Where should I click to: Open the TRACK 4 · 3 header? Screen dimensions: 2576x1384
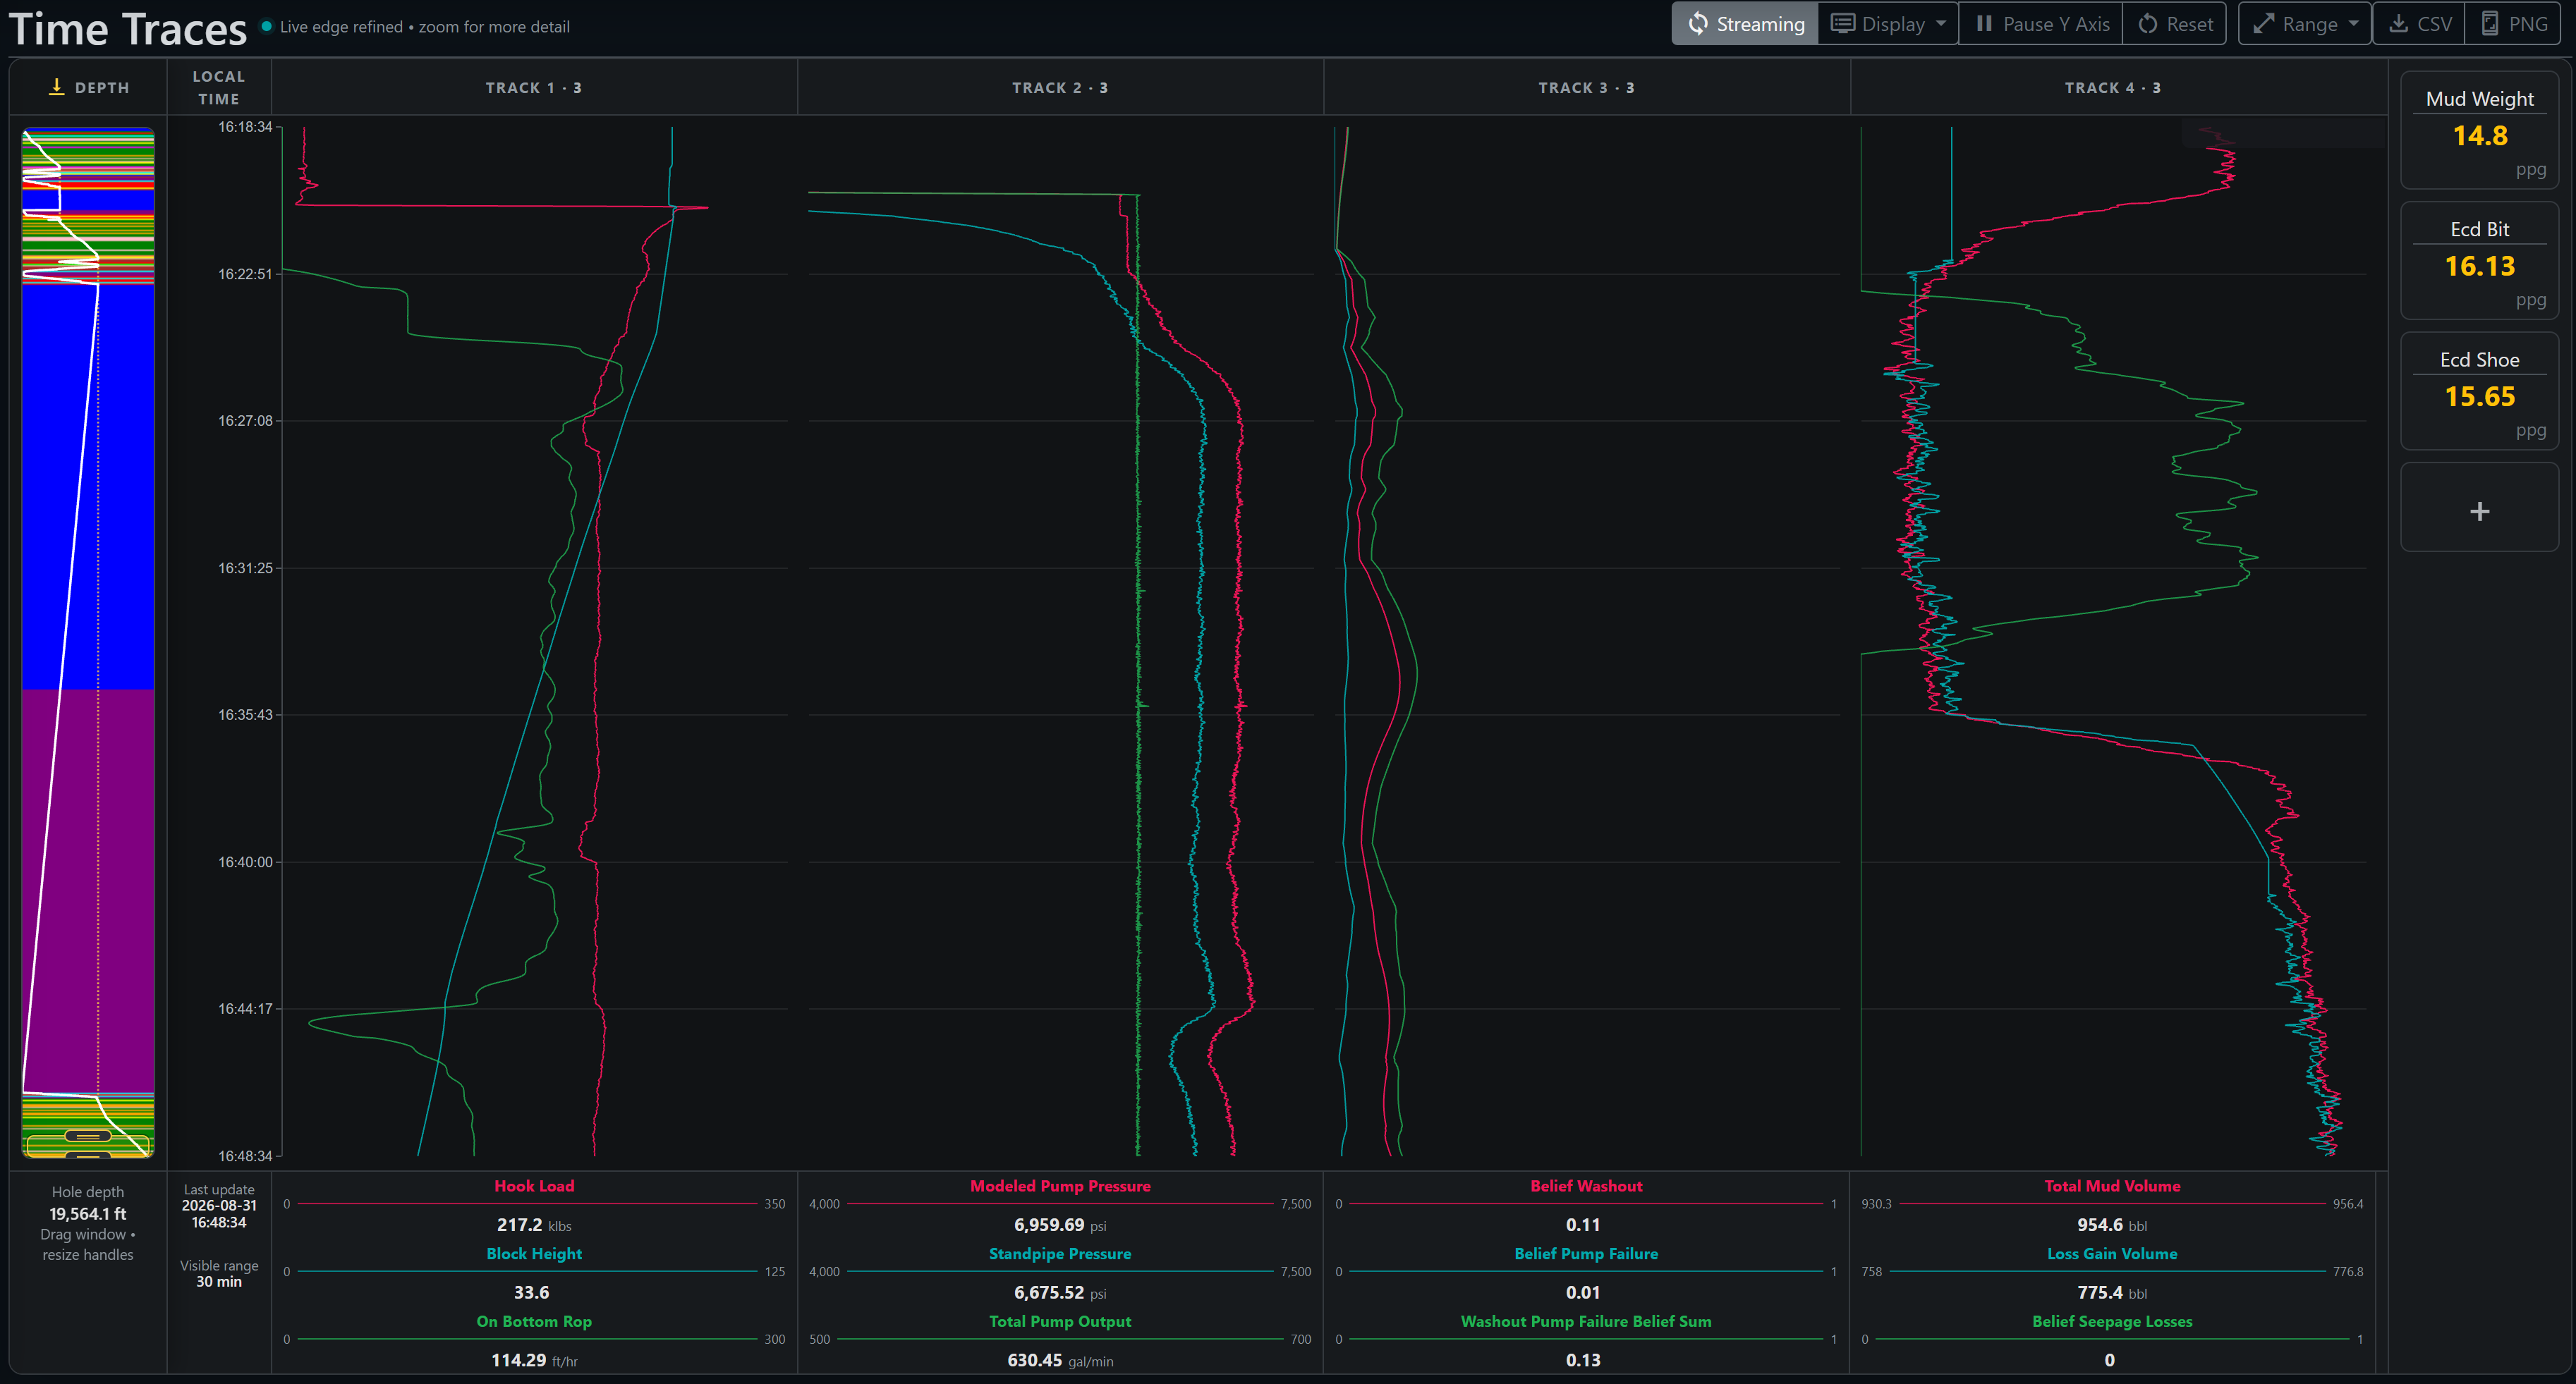pyautogui.click(x=2113, y=88)
